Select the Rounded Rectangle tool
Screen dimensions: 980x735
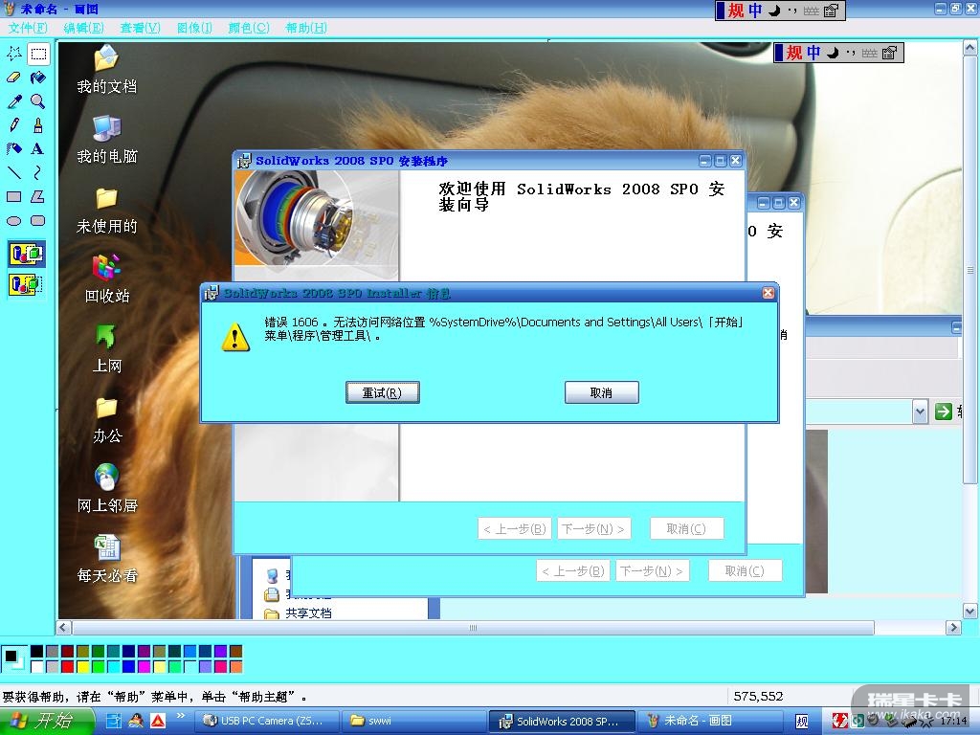[37, 221]
